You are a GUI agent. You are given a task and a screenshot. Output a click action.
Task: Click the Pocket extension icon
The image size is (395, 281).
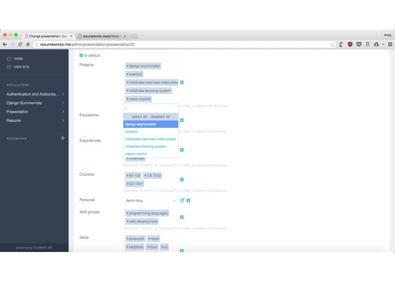click(359, 44)
